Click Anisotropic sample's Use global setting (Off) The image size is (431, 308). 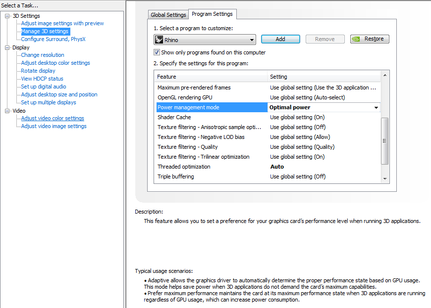tap(298, 127)
